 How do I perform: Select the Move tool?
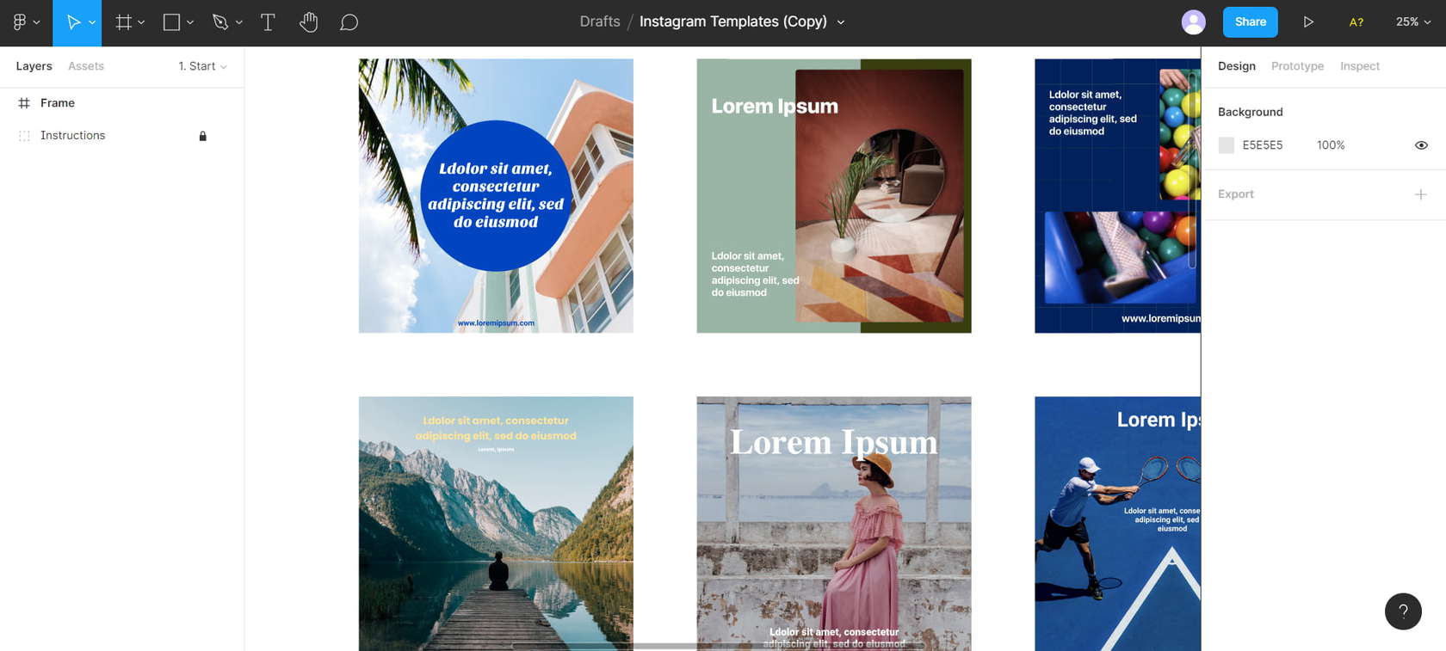[x=73, y=22]
